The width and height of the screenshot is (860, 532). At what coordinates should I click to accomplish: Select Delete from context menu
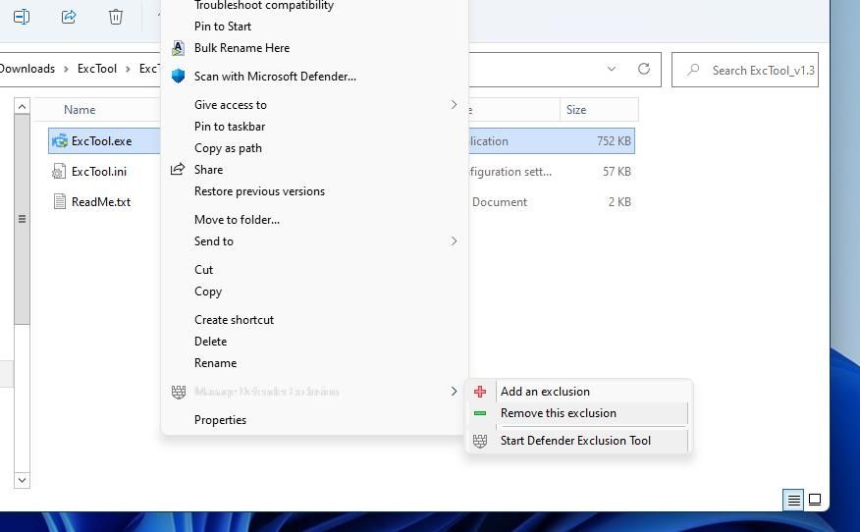tap(211, 342)
